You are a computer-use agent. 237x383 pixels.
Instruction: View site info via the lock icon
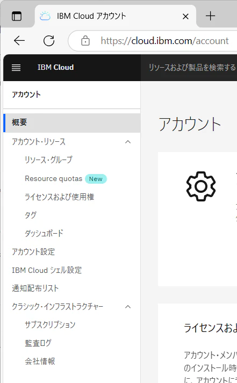click(x=85, y=40)
